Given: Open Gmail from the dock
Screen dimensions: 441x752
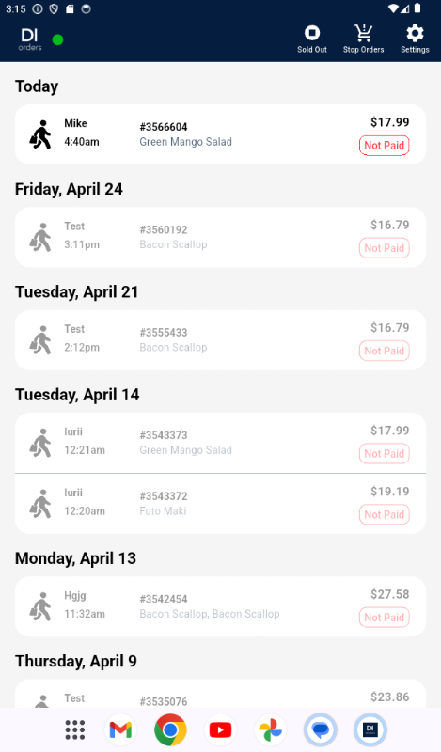Looking at the screenshot, I should click(x=120, y=730).
